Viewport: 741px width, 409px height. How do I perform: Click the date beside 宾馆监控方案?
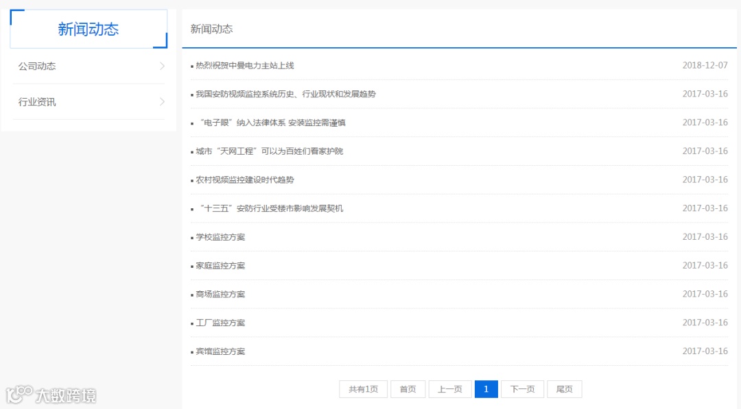(x=705, y=351)
